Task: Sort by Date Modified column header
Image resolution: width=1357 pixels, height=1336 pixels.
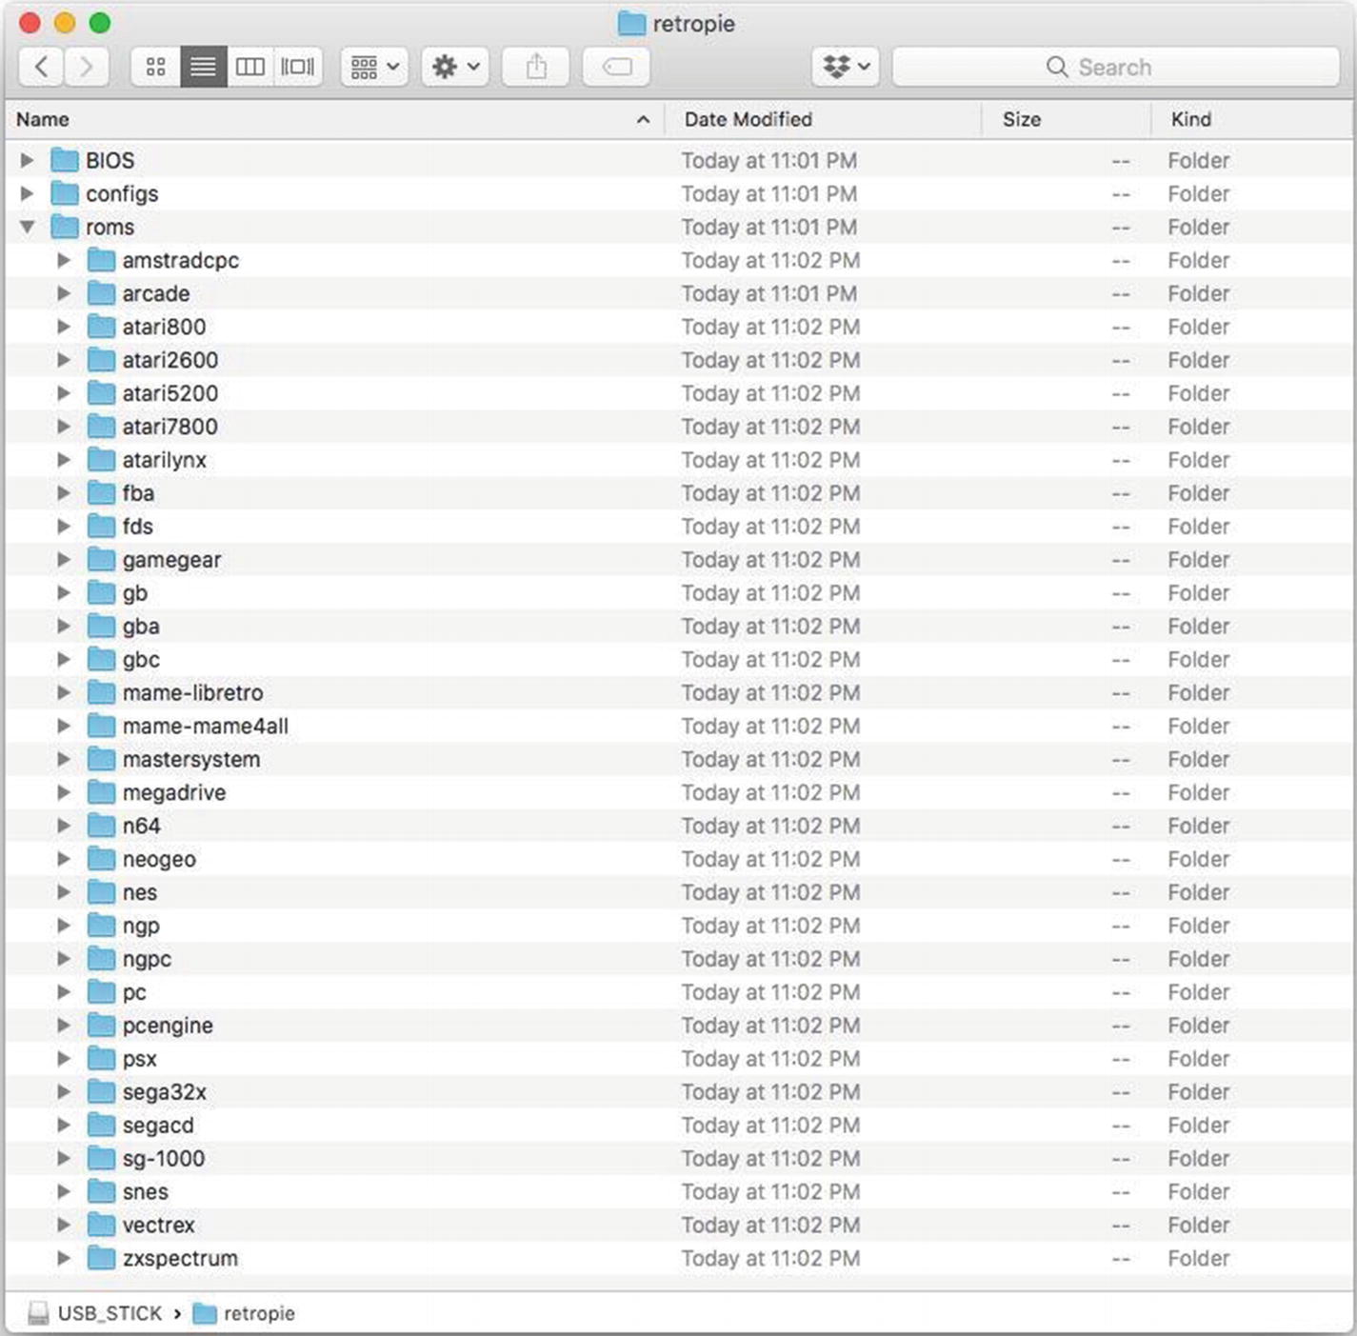Action: (x=824, y=119)
